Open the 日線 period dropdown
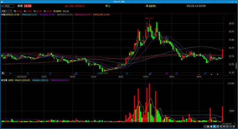Viewport: 238px width, 129px height. tap(6, 11)
